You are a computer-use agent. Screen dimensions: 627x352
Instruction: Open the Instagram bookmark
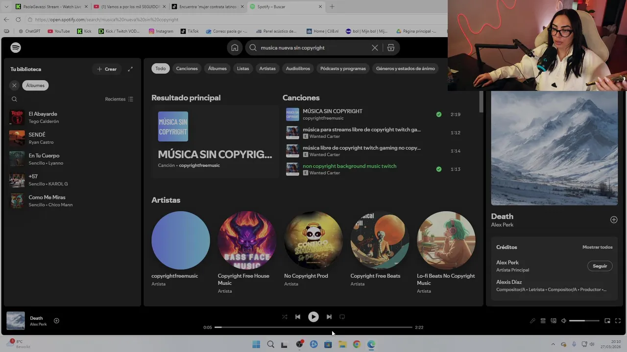point(161,31)
